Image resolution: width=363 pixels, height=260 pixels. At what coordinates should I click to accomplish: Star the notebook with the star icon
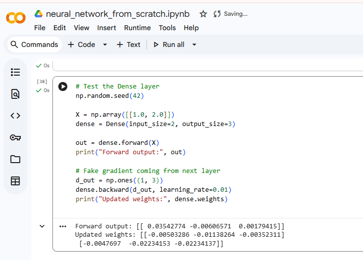pyautogui.click(x=203, y=14)
